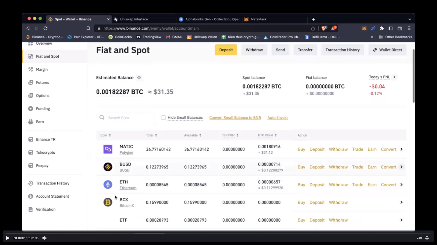Bookmark this page icon
Viewport: 437px width, 245px height.
point(88,28)
